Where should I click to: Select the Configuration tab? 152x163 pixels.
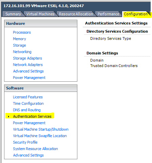click(x=136, y=14)
